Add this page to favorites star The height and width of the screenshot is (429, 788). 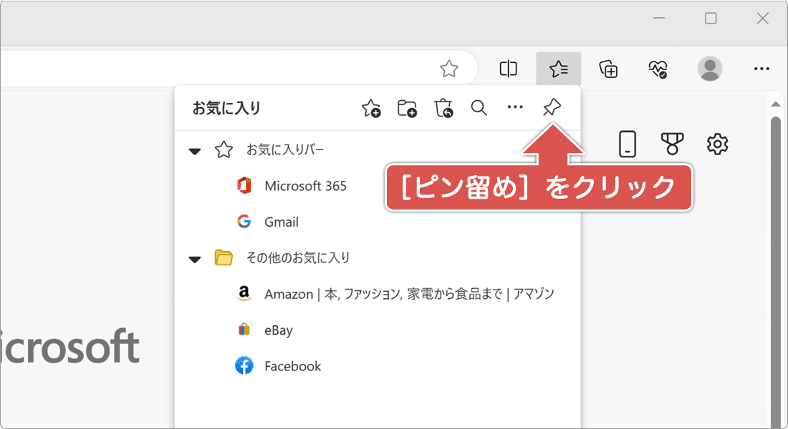point(449,69)
